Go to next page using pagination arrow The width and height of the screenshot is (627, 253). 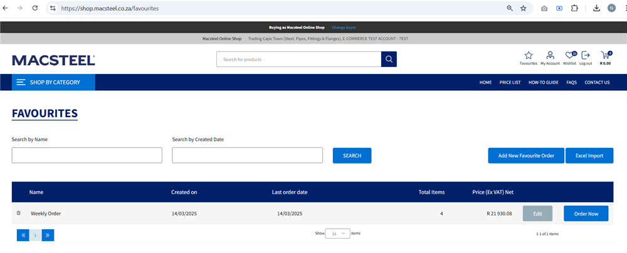pyautogui.click(x=48, y=235)
